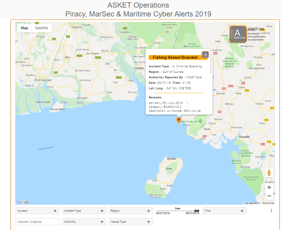The width and height of the screenshot is (282, 230).
Task: Click the Nkongsamba town label
Action: pyautogui.click(x=257, y=68)
